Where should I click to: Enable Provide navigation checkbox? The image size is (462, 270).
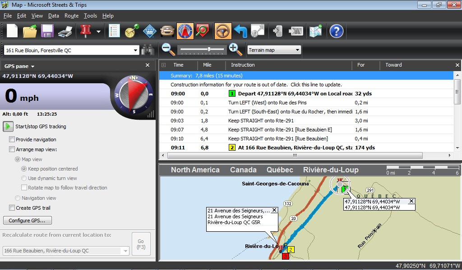click(12, 139)
